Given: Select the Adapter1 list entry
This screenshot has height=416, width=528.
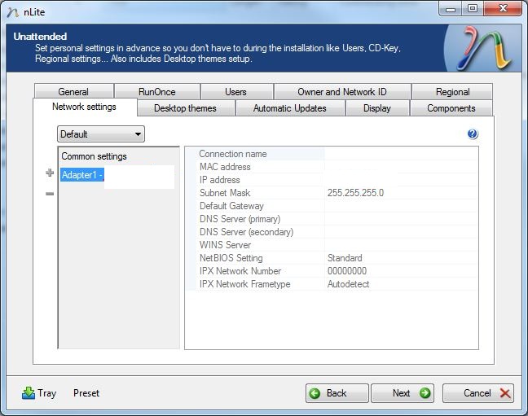Looking at the screenshot, I should click(81, 175).
